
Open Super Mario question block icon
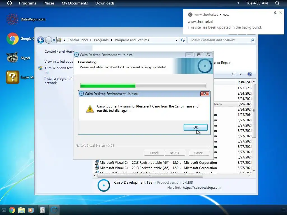tap(12, 77)
